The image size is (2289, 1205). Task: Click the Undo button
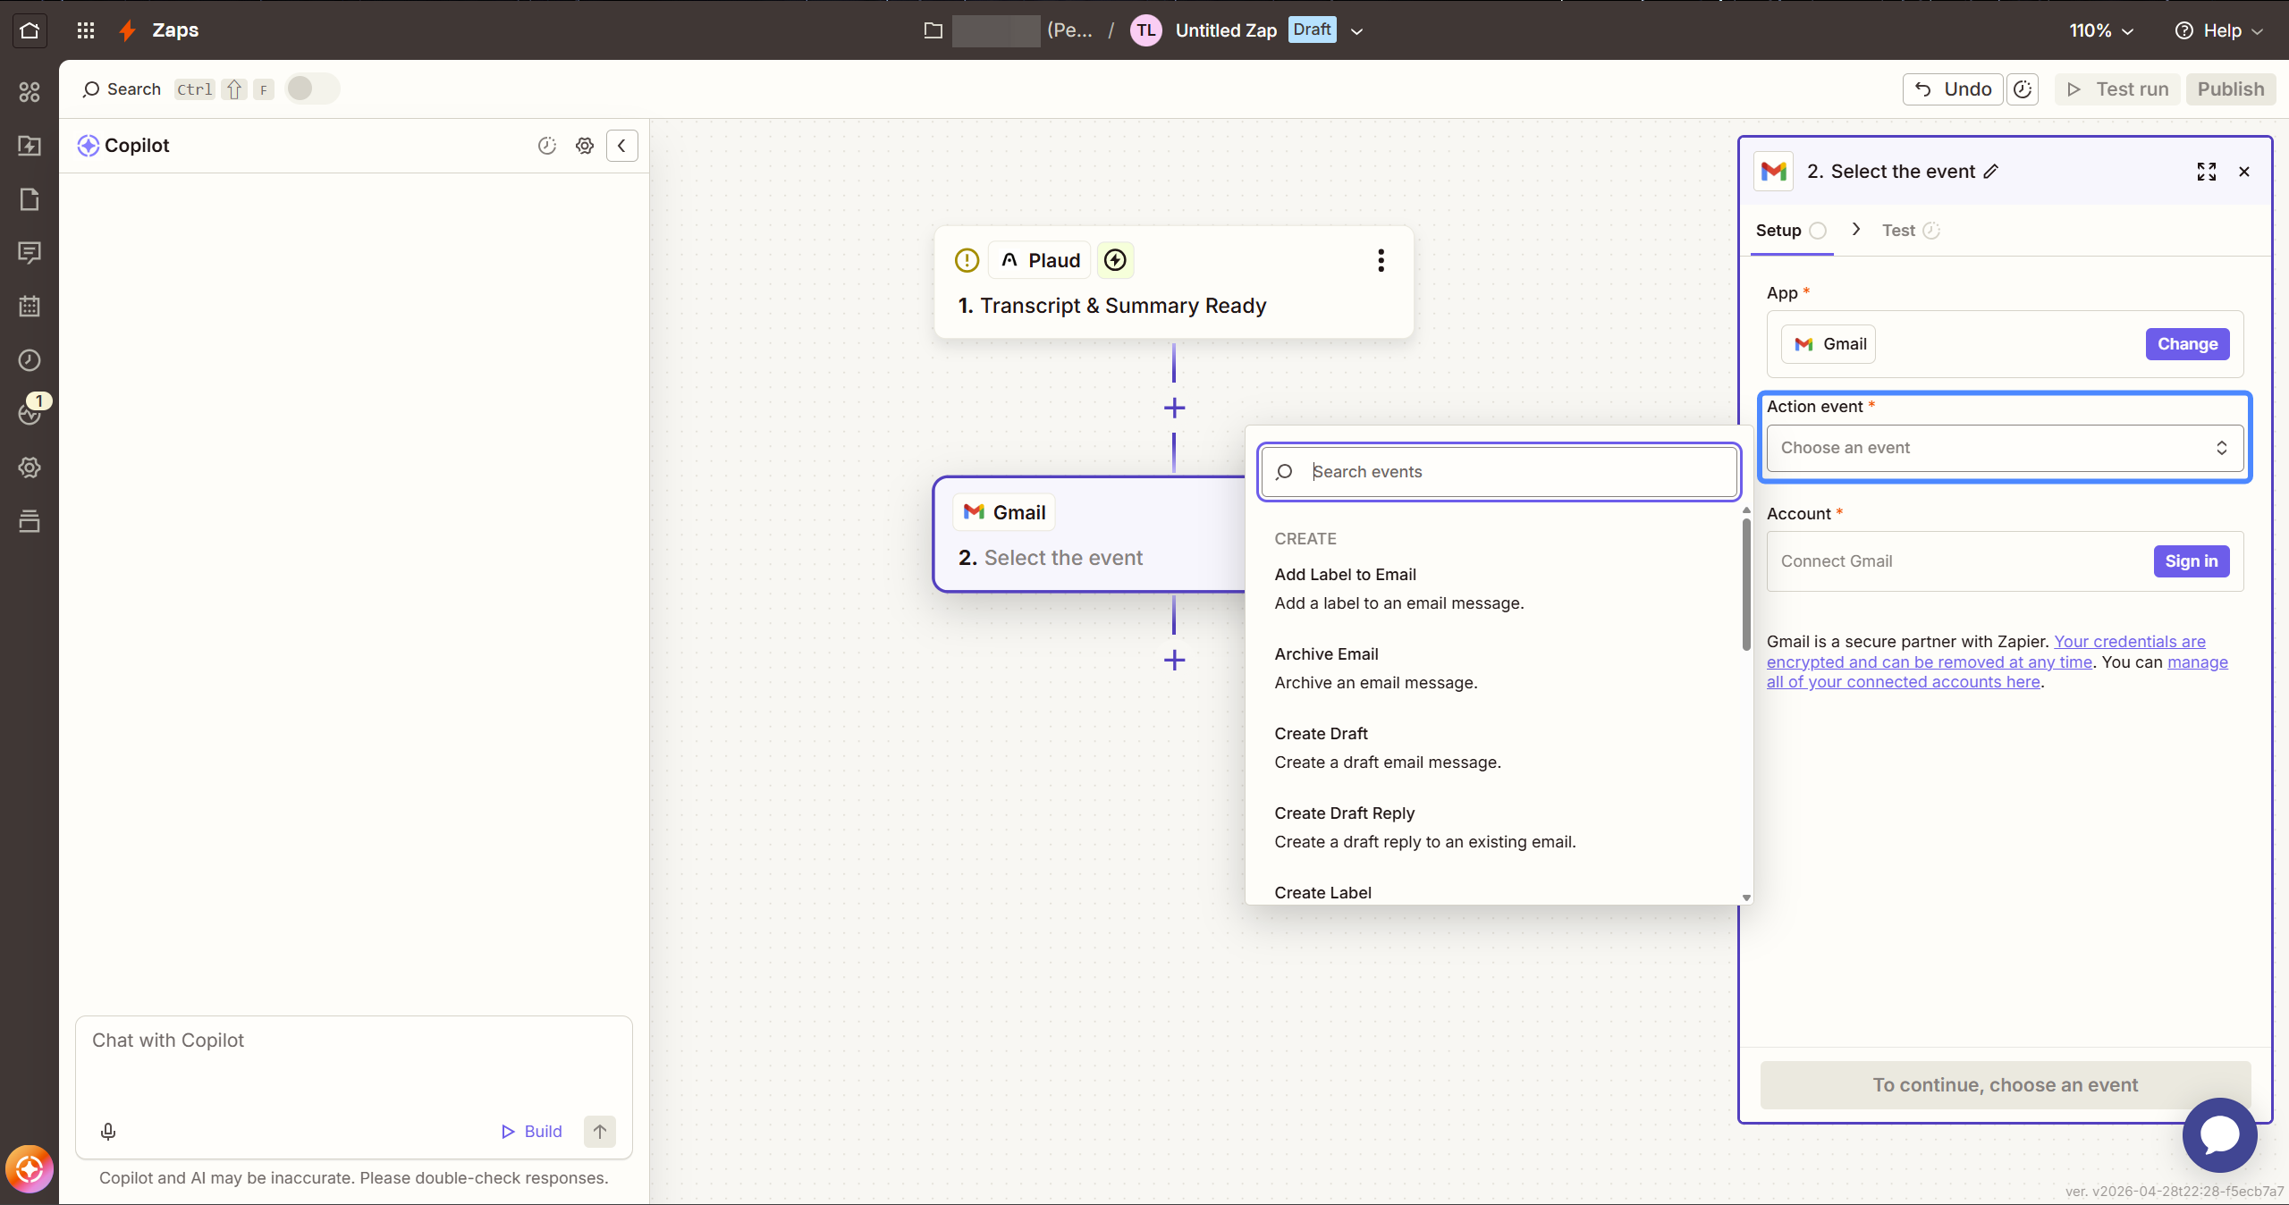(x=1954, y=89)
